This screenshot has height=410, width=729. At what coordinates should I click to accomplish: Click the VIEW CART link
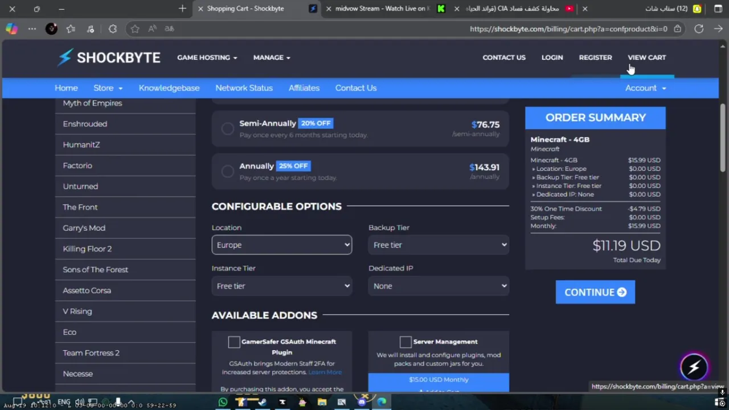pos(646,58)
